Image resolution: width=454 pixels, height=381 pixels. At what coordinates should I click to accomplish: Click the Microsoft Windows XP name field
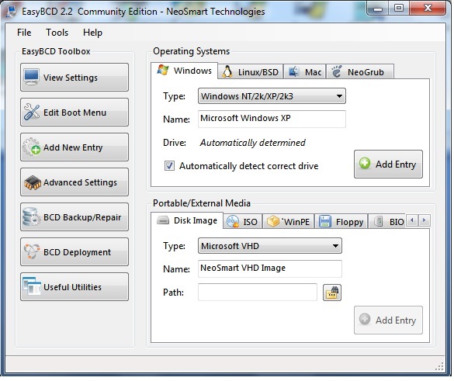[272, 119]
